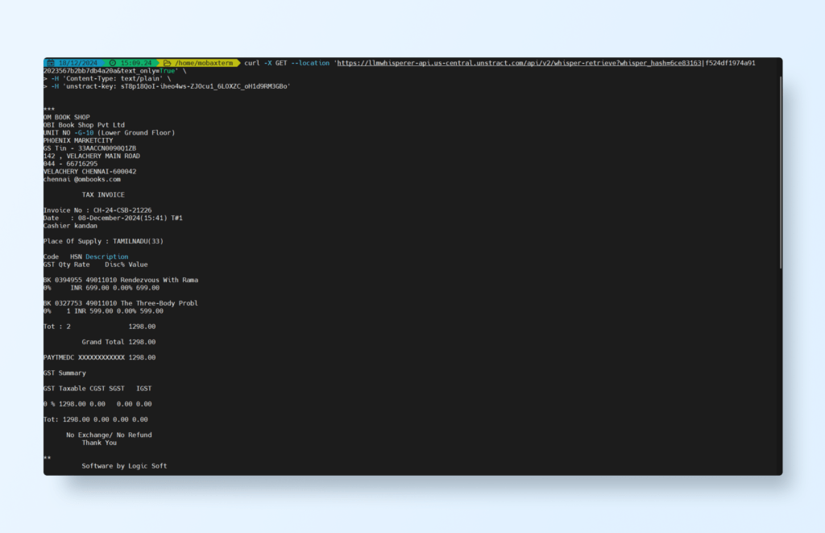Screen dimensions: 825x533
Task: Click the 'Grand Total 1298.00' line
Action: pos(118,342)
